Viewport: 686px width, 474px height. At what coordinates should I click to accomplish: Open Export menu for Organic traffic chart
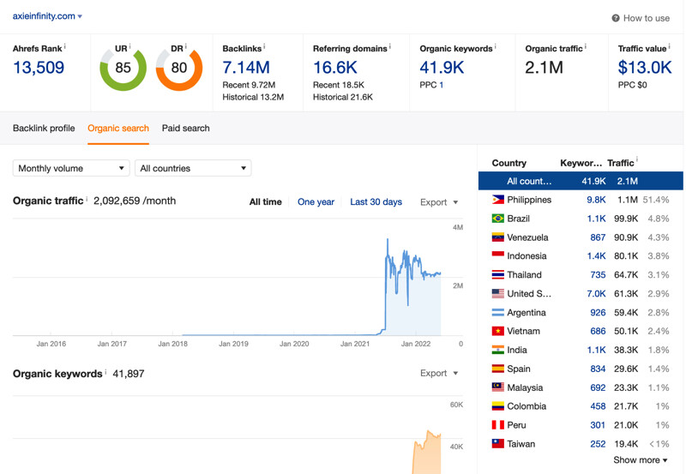click(439, 202)
